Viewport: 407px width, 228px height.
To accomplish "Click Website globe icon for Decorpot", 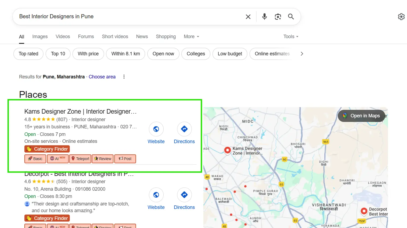I will [156, 195].
